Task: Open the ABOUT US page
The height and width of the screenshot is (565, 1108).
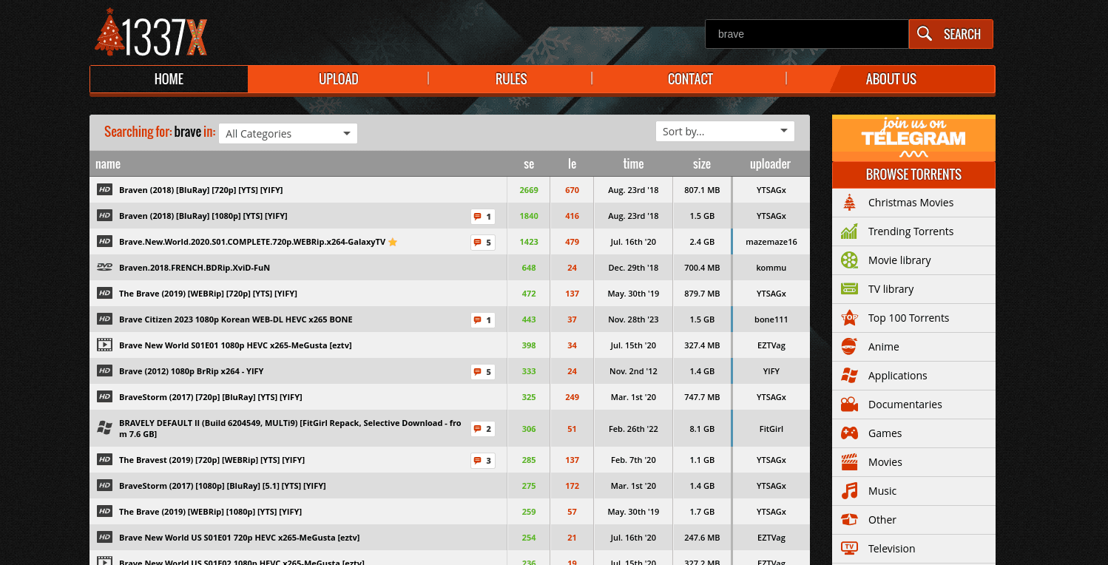Action: tap(891, 79)
